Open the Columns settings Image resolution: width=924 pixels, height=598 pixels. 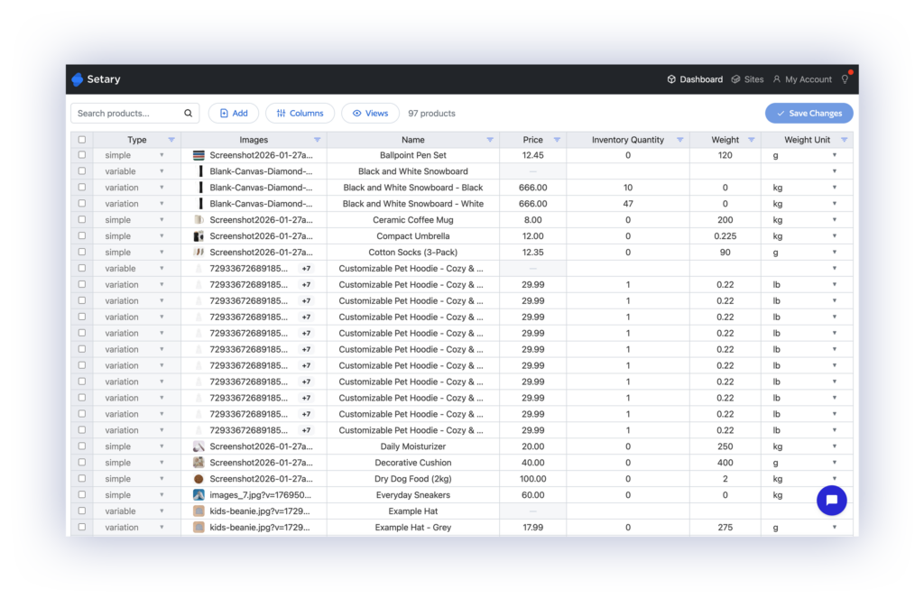(x=300, y=113)
